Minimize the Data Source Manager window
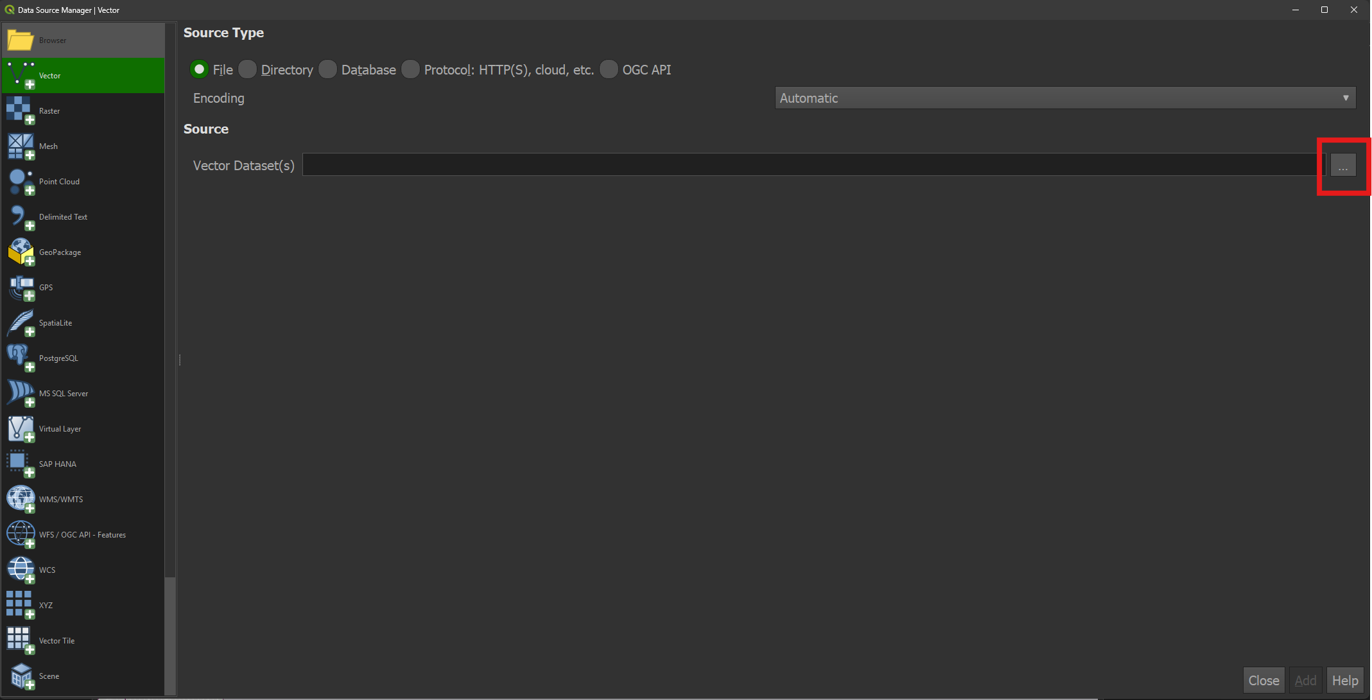The image size is (1372, 700). click(1296, 10)
